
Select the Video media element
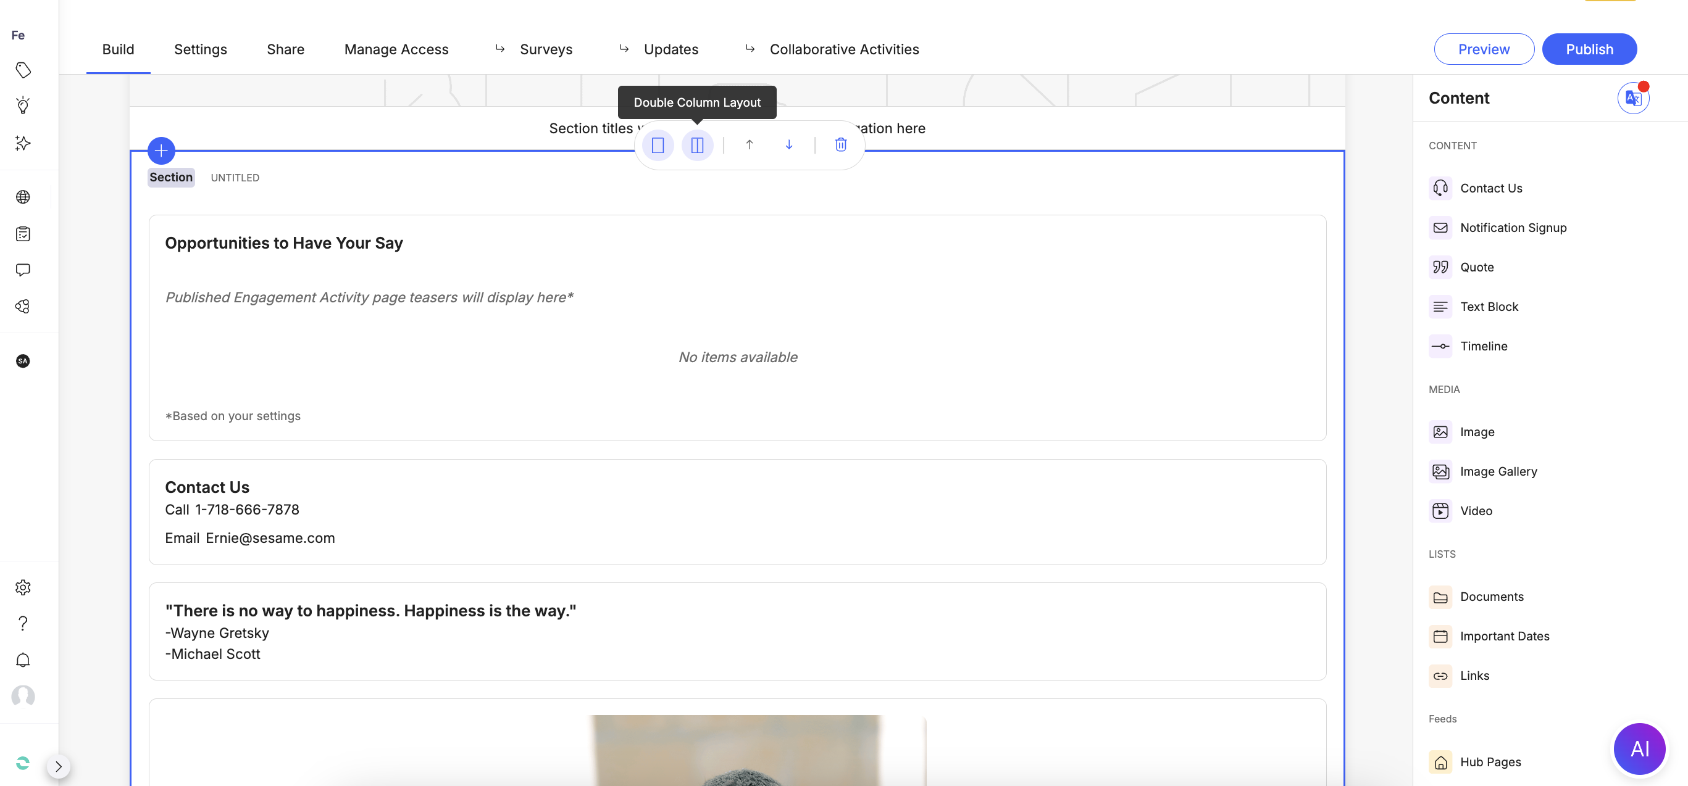click(x=1476, y=510)
